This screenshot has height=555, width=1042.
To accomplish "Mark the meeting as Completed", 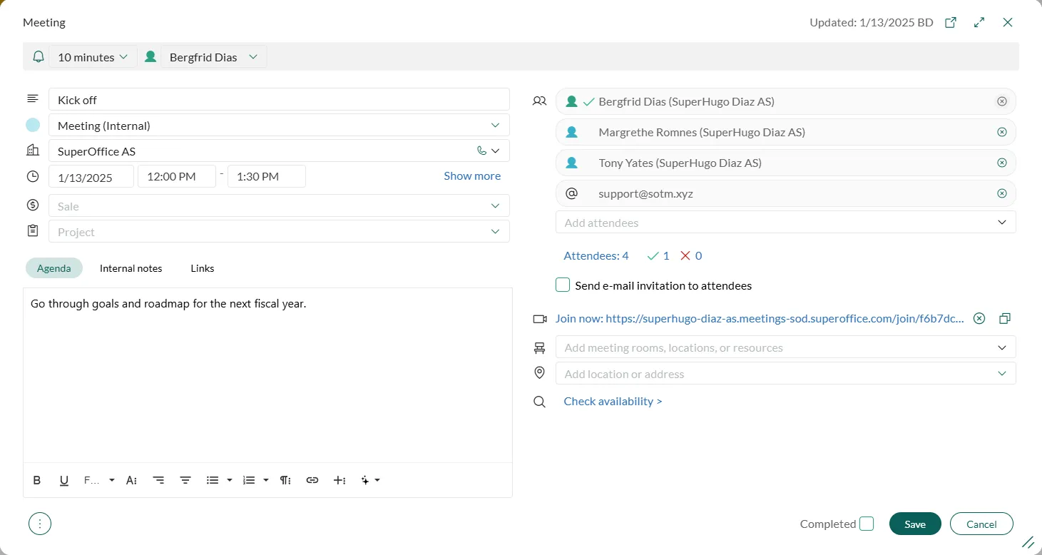I will tap(866, 524).
